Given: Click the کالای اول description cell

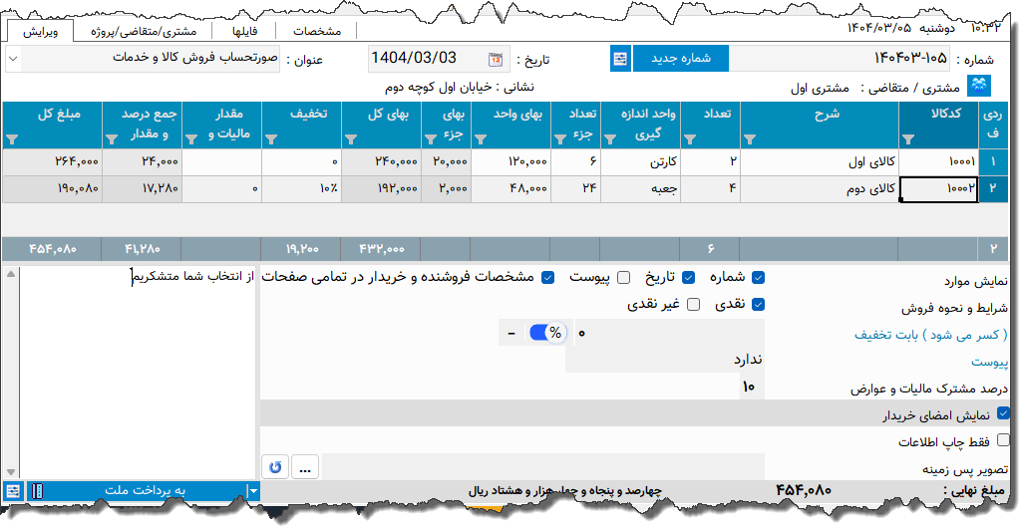Looking at the screenshot, I should [x=820, y=162].
